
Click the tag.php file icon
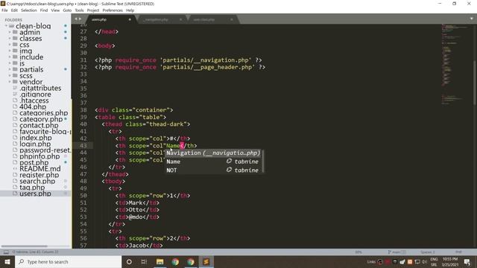tap(15, 187)
